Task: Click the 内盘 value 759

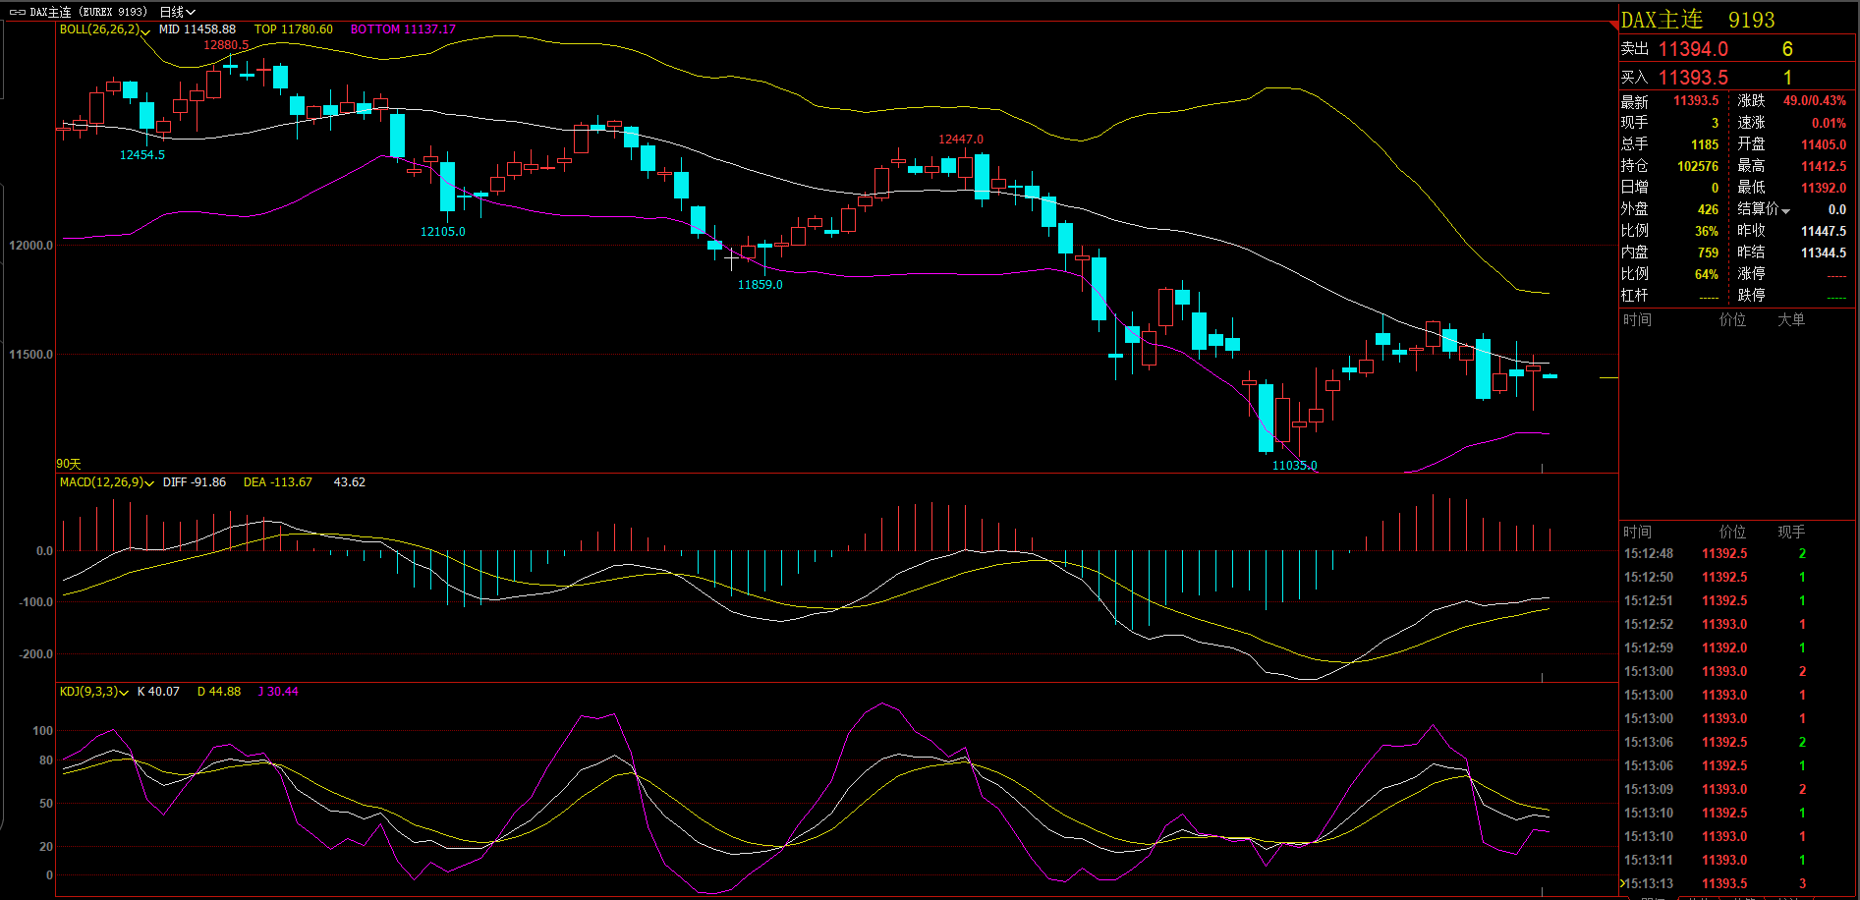Action: point(1708,253)
